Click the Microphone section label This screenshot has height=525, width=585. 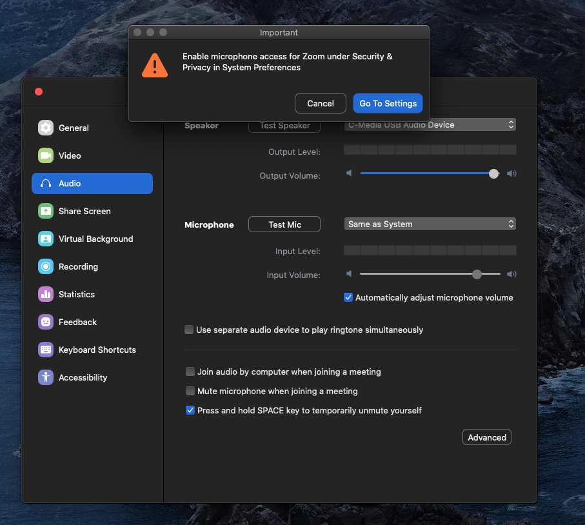[x=209, y=225]
